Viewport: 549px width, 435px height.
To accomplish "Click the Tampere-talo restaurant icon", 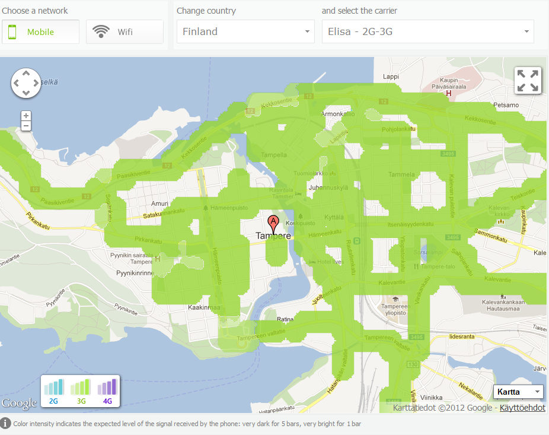I will click(x=416, y=266).
